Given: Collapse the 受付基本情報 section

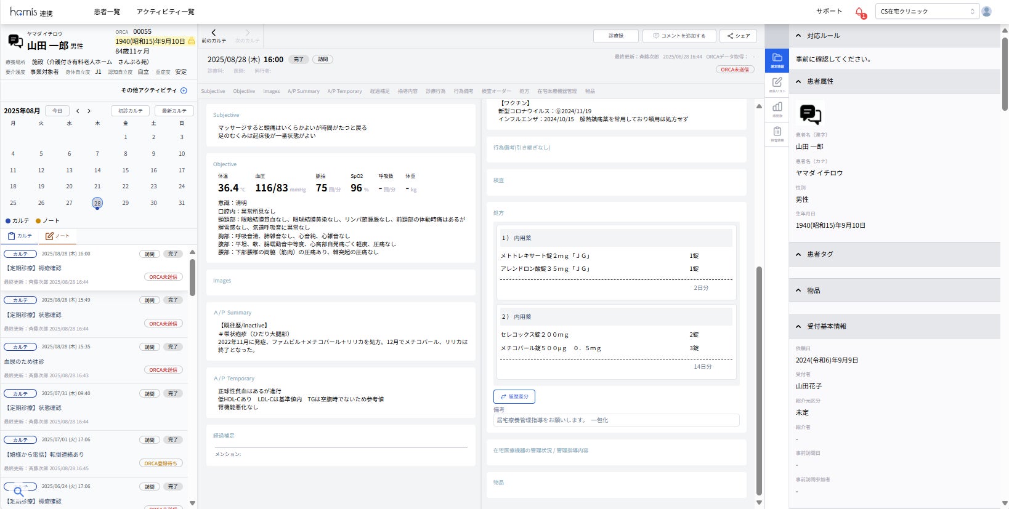Looking at the screenshot, I should point(798,326).
